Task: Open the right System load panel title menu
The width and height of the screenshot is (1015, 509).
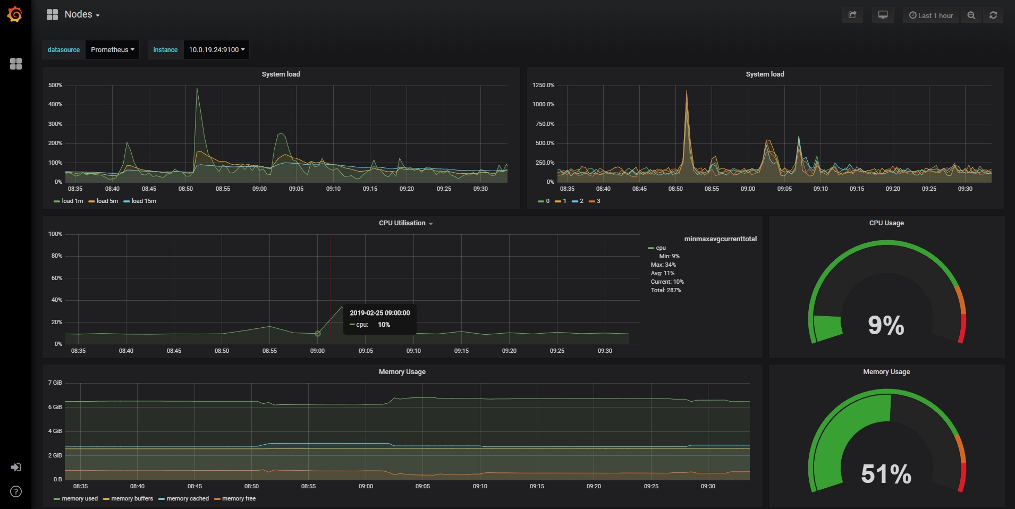Action: click(765, 74)
